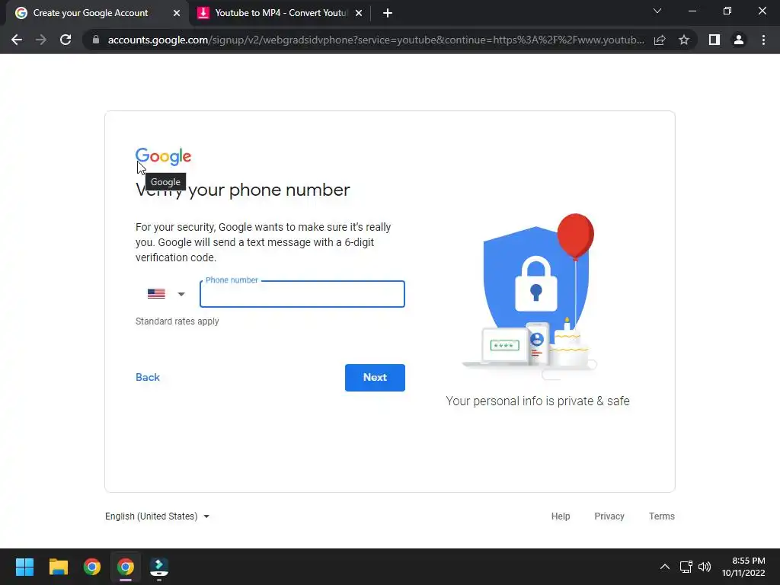Open File Explorer from the taskbar
The height and width of the screenshot is (585, 780).
click(x=58, y=567)
